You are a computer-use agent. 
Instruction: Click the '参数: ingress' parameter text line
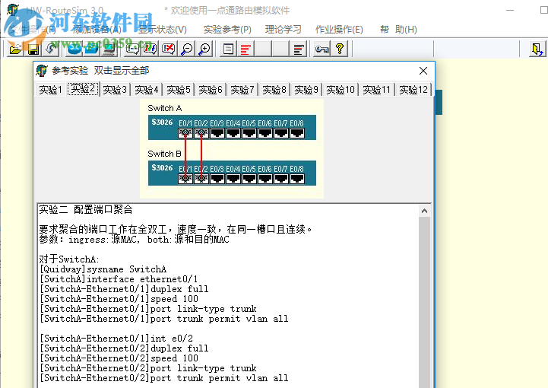(x=135, y=240)
